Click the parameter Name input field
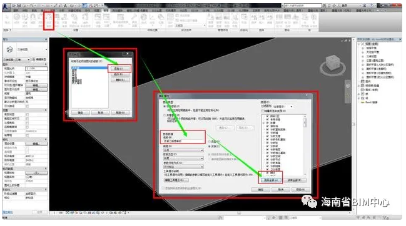The height and width of the screenshot is (226, 406). (183, 141)
